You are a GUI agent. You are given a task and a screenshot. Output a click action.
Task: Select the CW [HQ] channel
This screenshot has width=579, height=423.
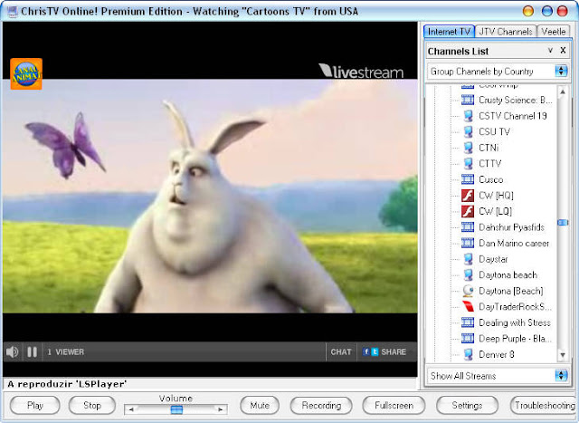click(496, 196)
